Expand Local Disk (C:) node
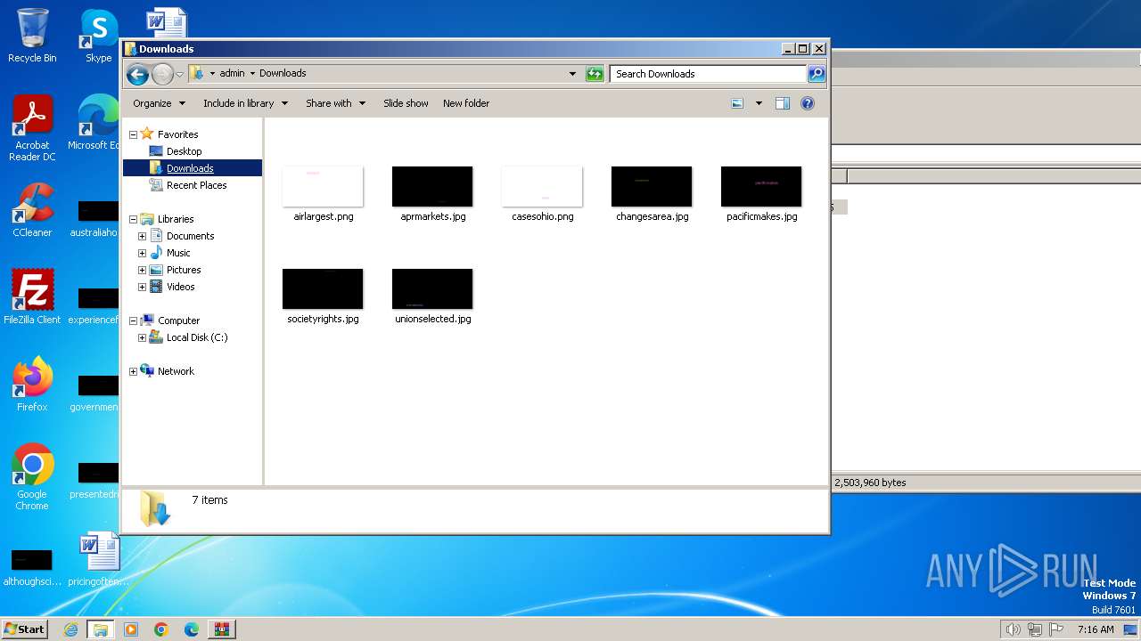Screen dimensions: 1141x641 coord(142,337)
